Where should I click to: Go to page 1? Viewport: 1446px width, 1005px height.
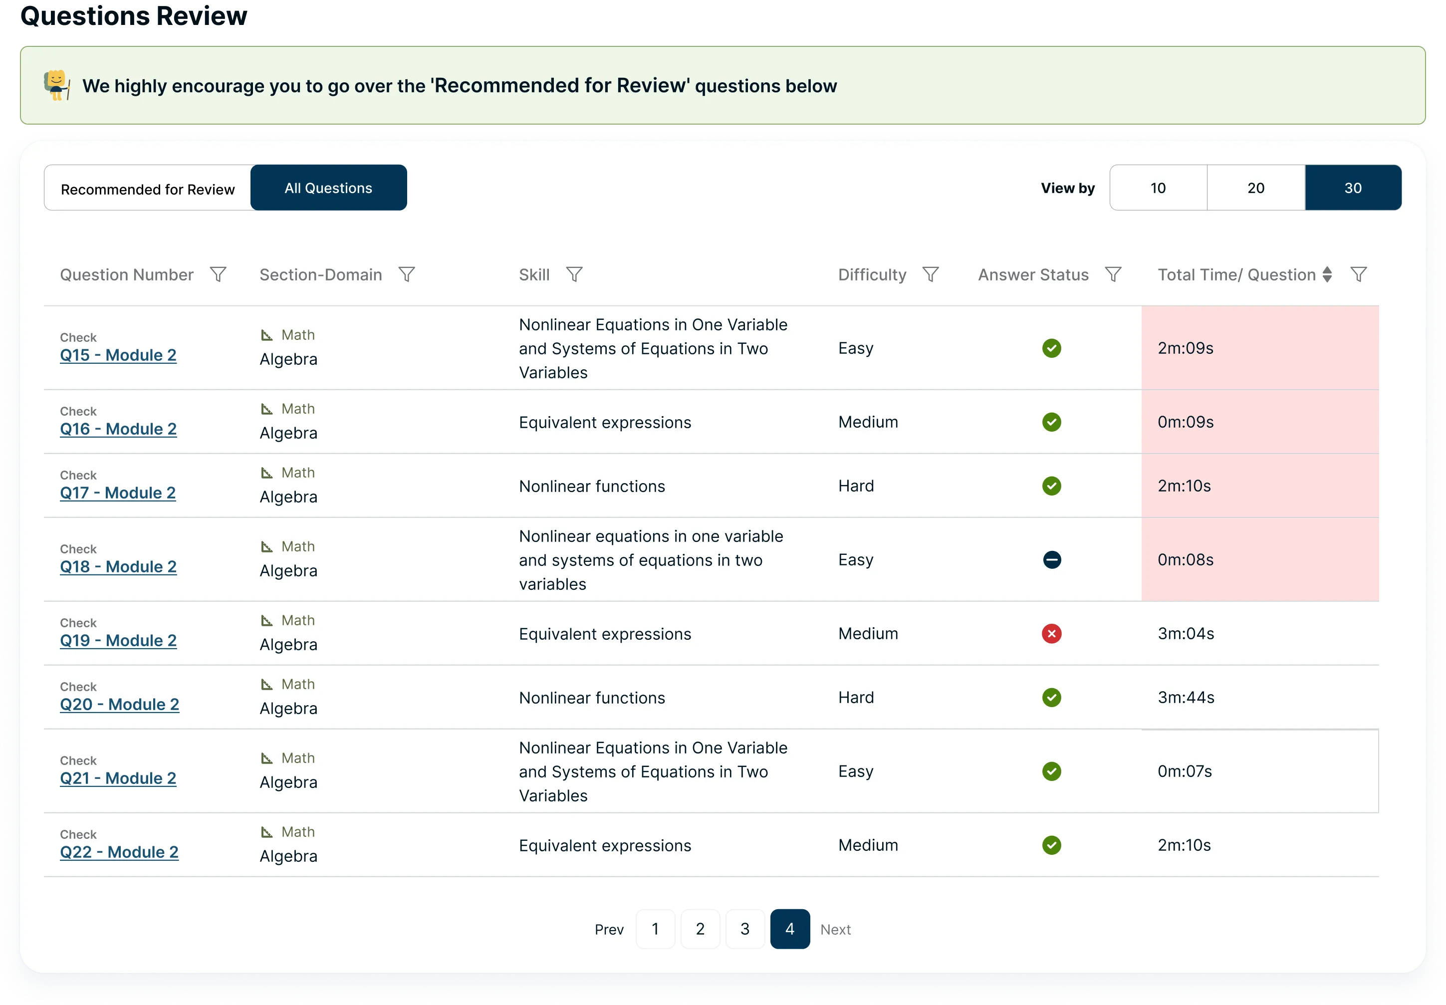click(x=655, y=929)
